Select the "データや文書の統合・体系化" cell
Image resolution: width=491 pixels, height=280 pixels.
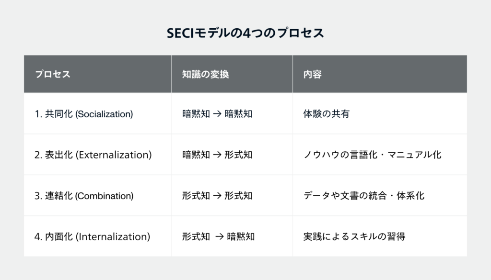(x=363, y=195)
